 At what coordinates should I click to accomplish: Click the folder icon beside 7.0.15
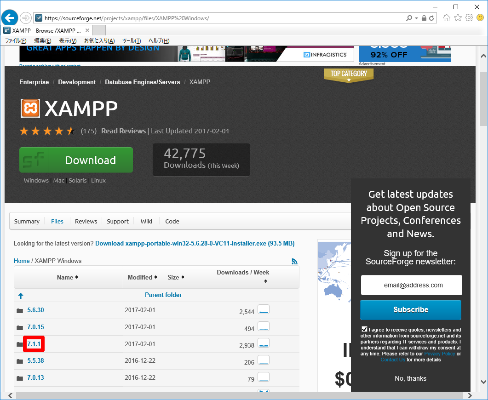click(x=20, y=328)
